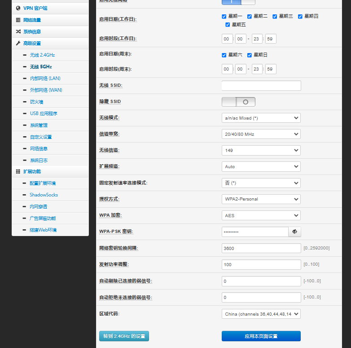The height and width of the screenshot is (348, 351).
Task: Open the 授权方式 WPA2-Personal dropdown
Action: click(261, 199)
